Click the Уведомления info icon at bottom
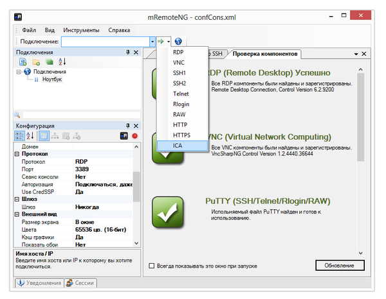Viewport: 386px width, 299px height. click(21, 283)
